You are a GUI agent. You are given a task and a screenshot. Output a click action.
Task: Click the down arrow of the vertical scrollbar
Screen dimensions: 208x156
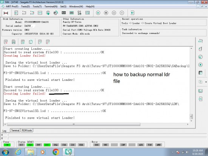(x=191, y=121)
